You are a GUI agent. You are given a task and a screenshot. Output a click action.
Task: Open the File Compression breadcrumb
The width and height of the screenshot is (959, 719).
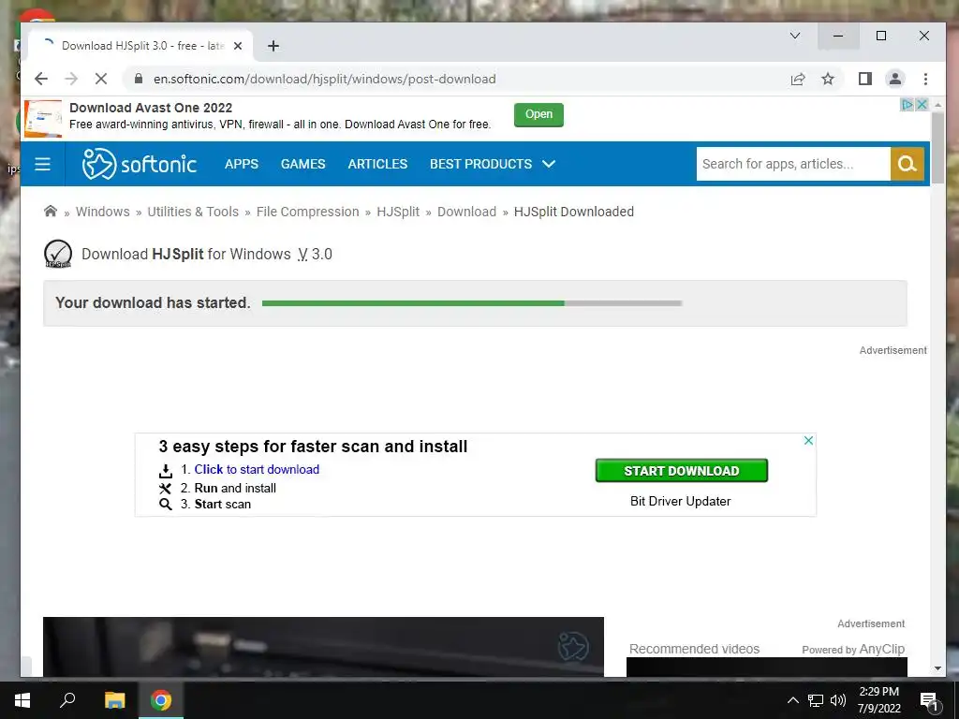point(307,212)
